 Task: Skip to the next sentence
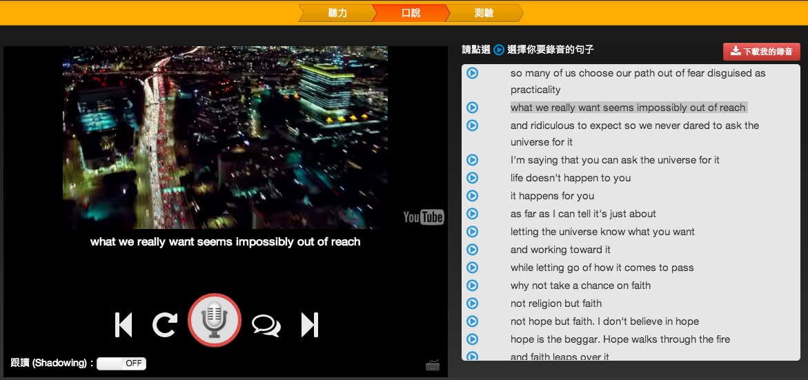tap(310, 325)
